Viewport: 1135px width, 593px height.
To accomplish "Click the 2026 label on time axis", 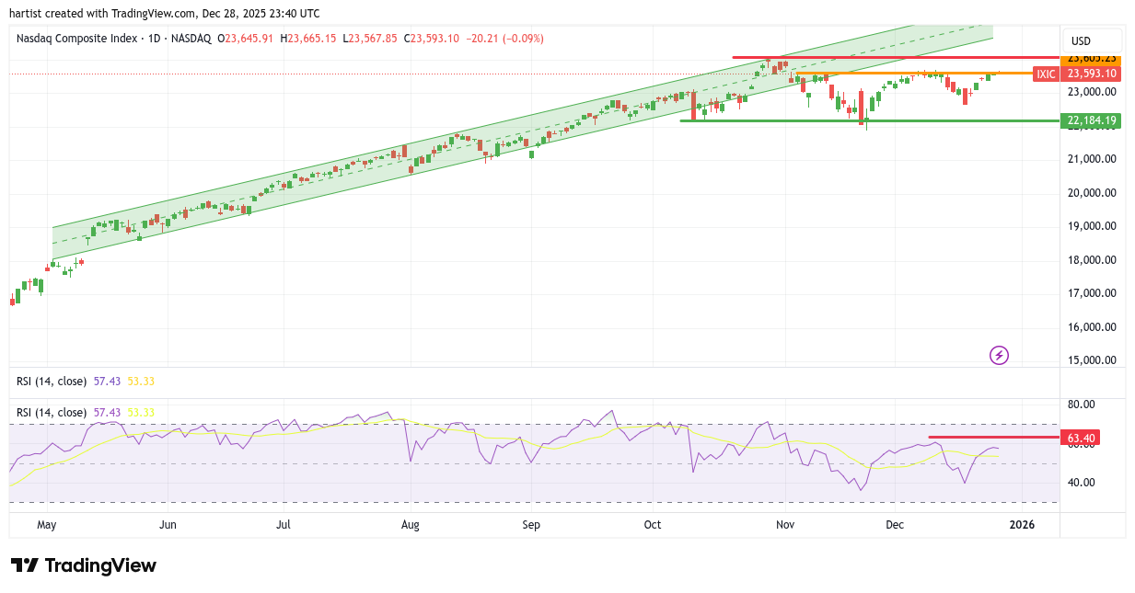I will coord(1022,525).
